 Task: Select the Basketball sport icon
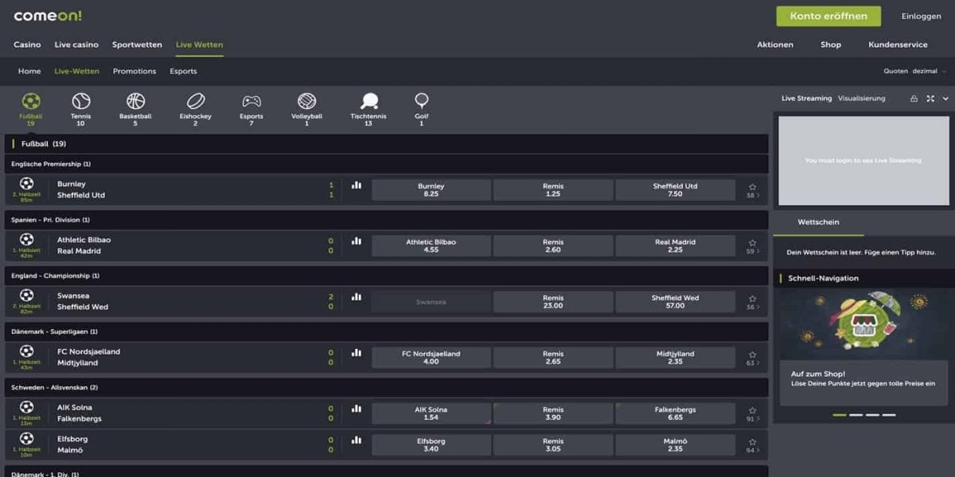(135, 101)
